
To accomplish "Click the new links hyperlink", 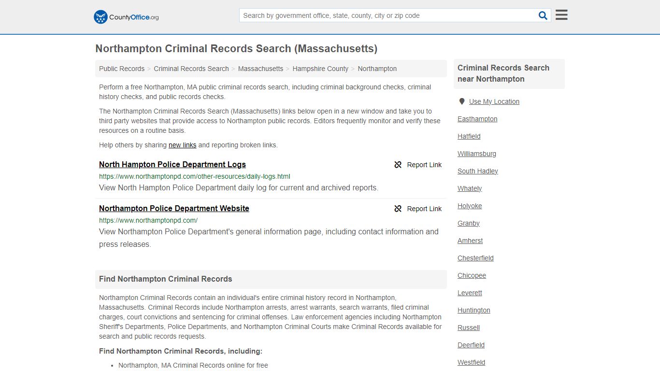I will 182,145.
